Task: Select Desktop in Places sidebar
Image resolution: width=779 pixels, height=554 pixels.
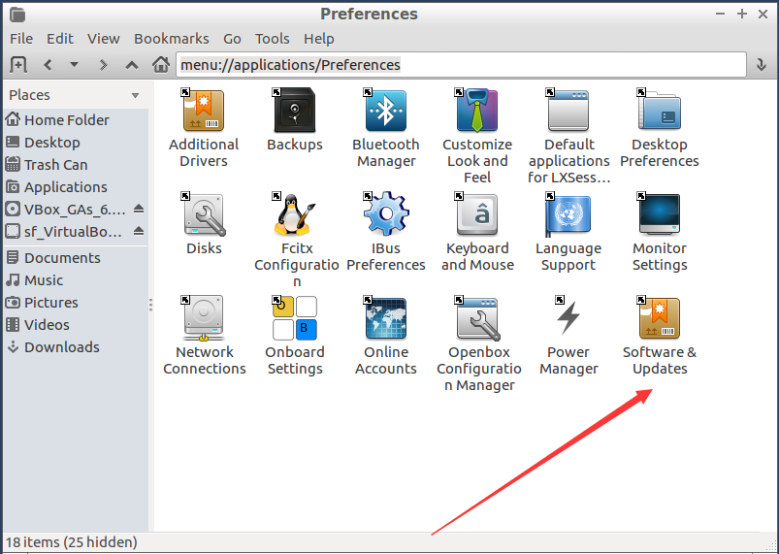Action: tap(76, 142)
